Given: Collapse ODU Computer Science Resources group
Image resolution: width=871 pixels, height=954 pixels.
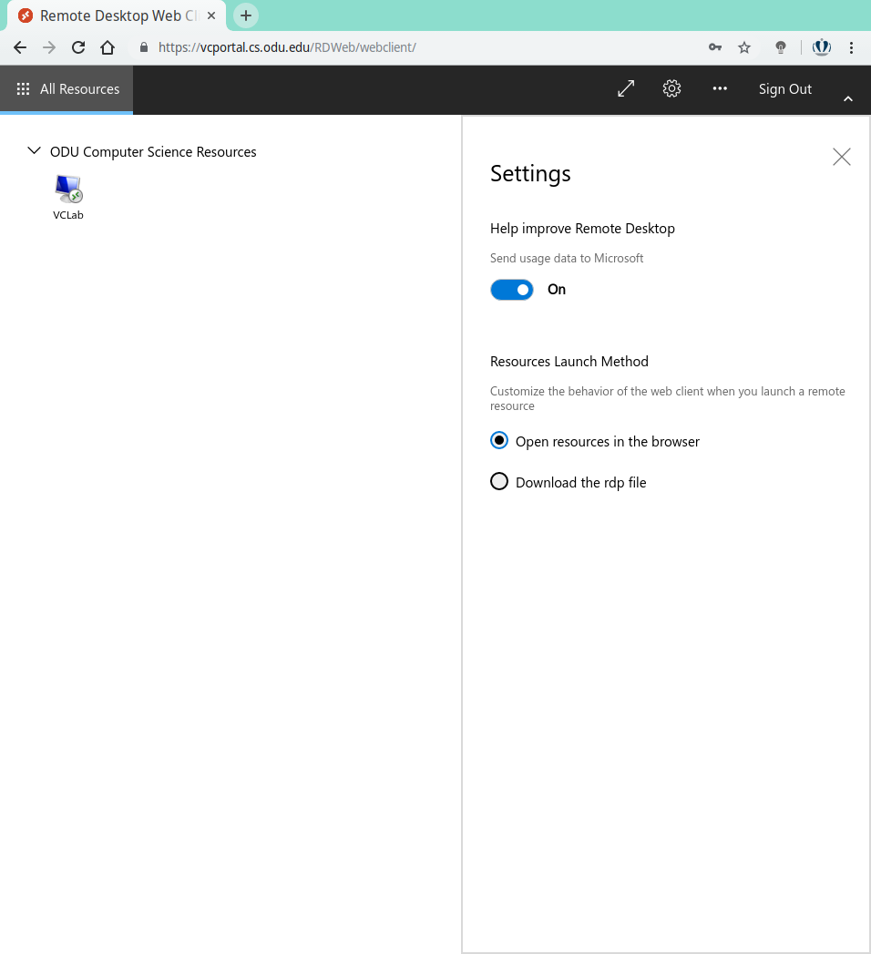Looking at the screenshot, I should tap(34, 150).
